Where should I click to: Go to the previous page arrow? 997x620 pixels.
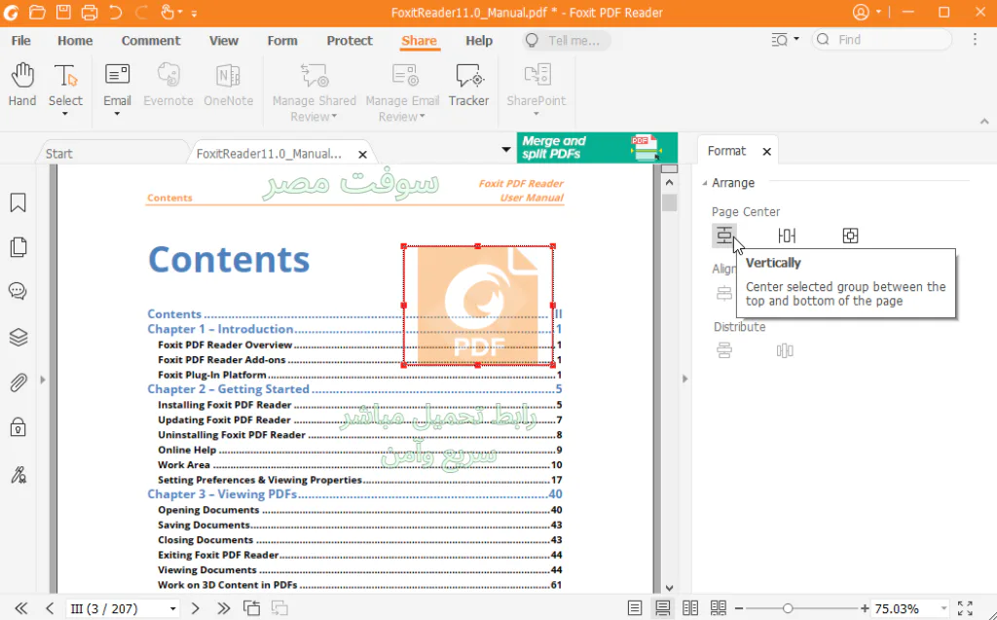(x=50, y=608)
